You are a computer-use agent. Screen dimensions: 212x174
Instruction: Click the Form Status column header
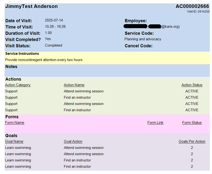192,123
